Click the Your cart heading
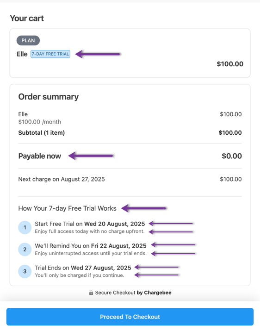The height and width of the screenshot is (331, 260). coord(27,19)
